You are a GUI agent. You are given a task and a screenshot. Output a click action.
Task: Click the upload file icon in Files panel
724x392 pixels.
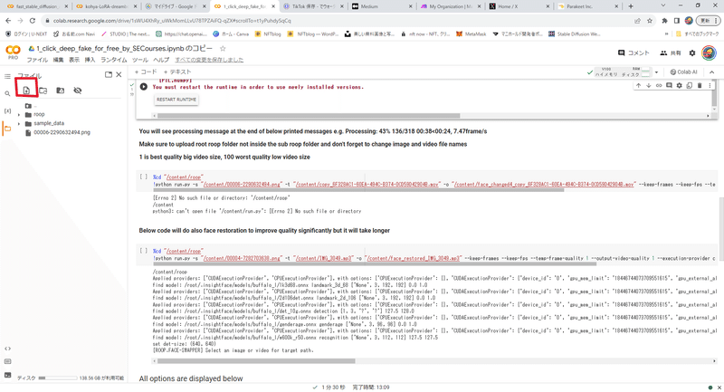(x=26, y=91)
